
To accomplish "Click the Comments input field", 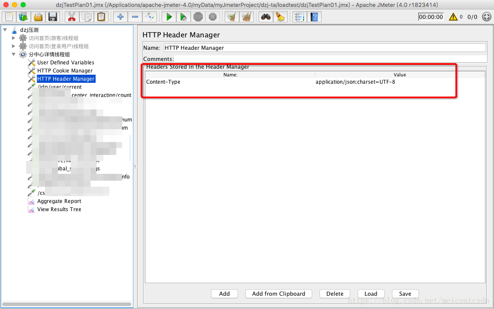I will (x=330, y=59).
